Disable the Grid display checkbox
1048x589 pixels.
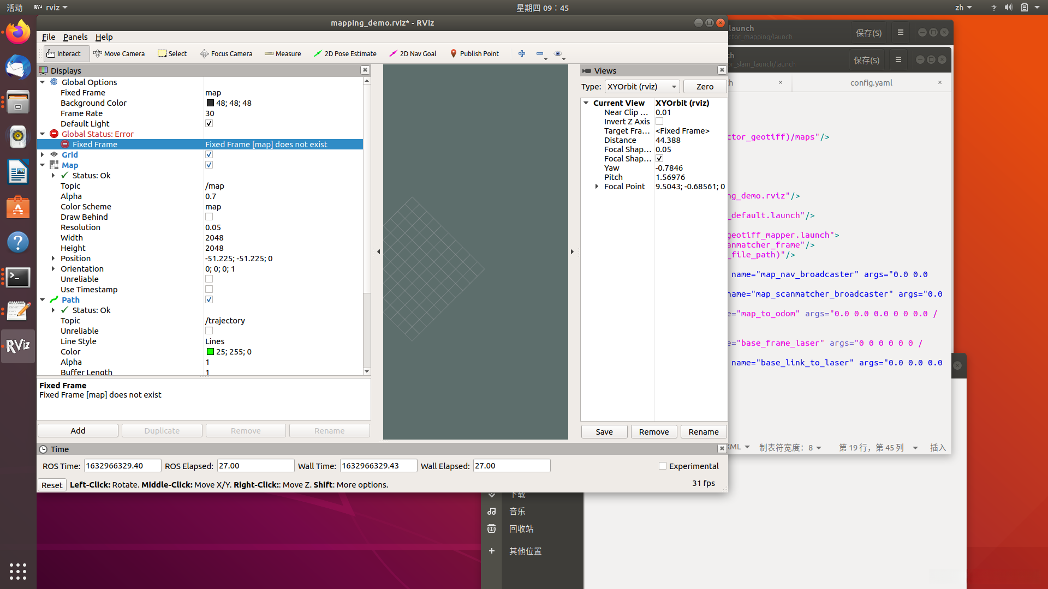(x=209, y=155)
